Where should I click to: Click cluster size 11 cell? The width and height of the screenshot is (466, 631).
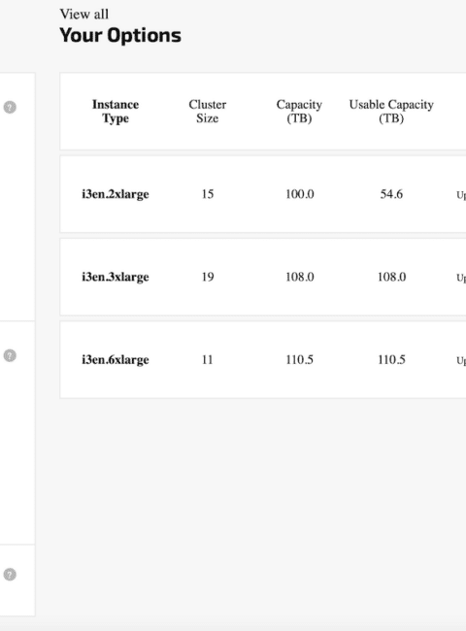208,360
